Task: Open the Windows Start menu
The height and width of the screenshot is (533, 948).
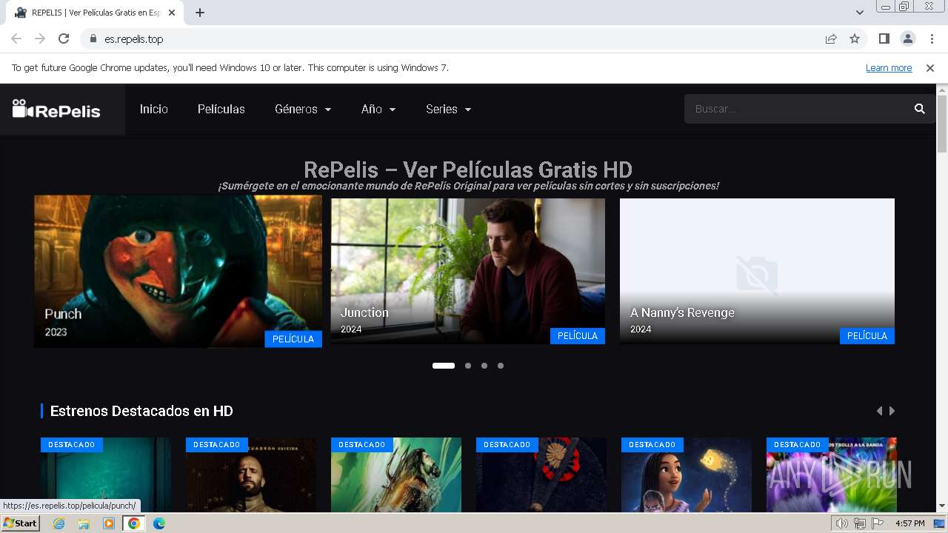Action: coord(20,523)
